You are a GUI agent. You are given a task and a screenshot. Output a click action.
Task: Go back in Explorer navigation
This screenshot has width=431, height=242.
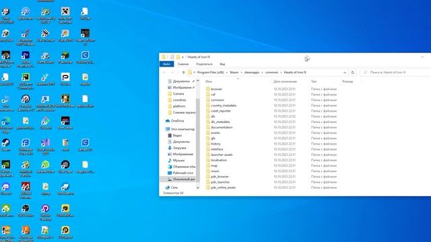coord(164,73)
